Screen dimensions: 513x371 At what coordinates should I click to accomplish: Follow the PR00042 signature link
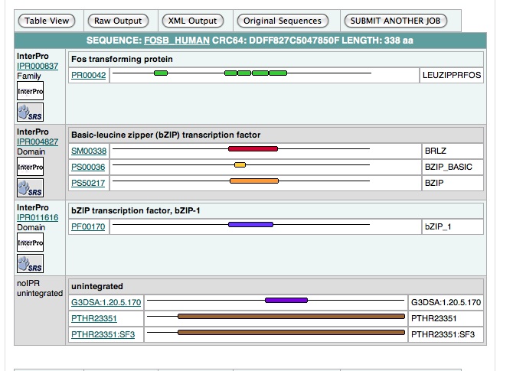[x=88, y=75]
